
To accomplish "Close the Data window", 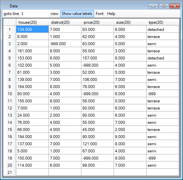I will (x=175, y=6).
